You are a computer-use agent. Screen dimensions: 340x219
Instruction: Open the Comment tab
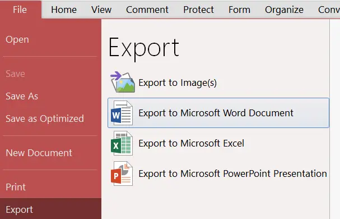tap(147, 10)
